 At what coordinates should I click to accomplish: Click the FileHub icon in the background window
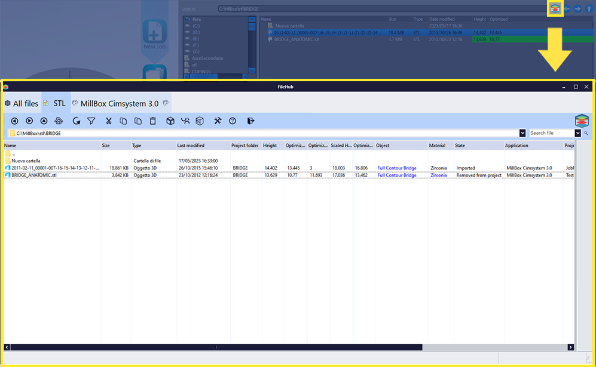point(555,9)
